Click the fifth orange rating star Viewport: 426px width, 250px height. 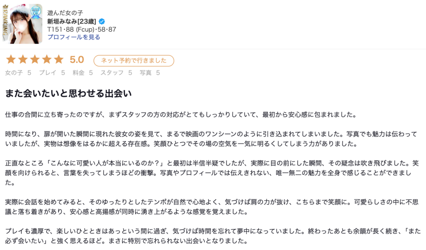tap(59, 60)
